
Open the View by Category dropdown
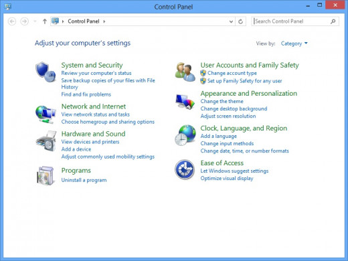pyautogui.click(x=294, y=43)
